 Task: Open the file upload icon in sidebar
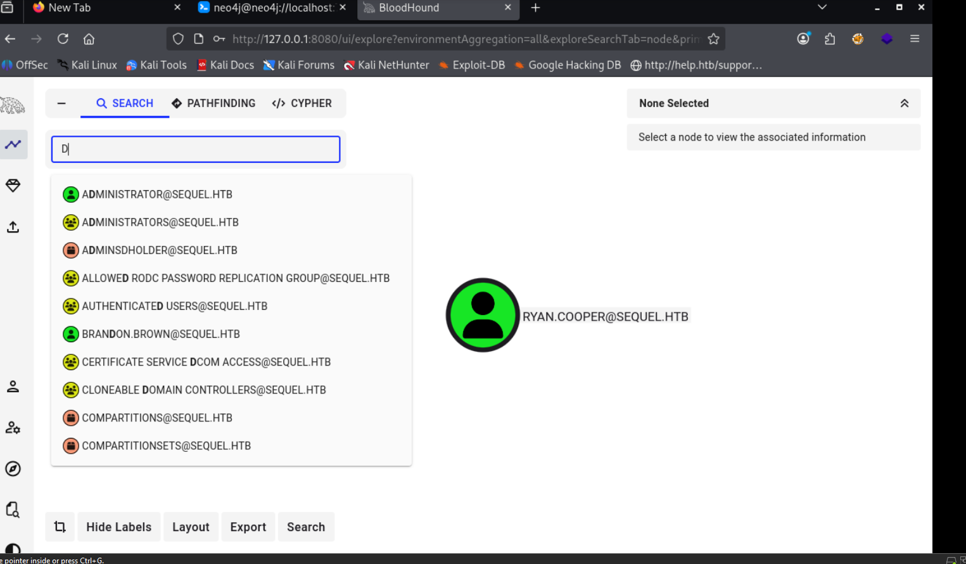point(13,227)
